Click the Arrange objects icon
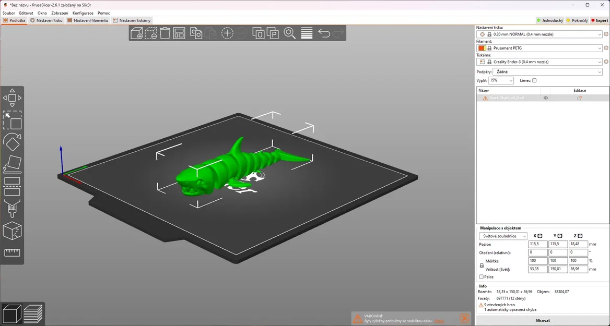This screenshot has height=326, width=610. click(179, 33)
